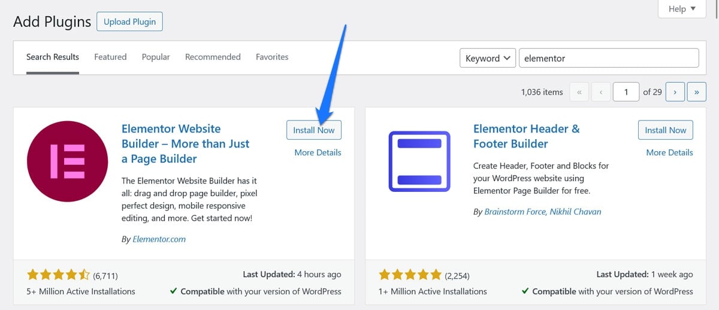Viewport: 719px width, 310px height.
Task: Open the Keyword search type dropdown
Action: pos(488,58)
